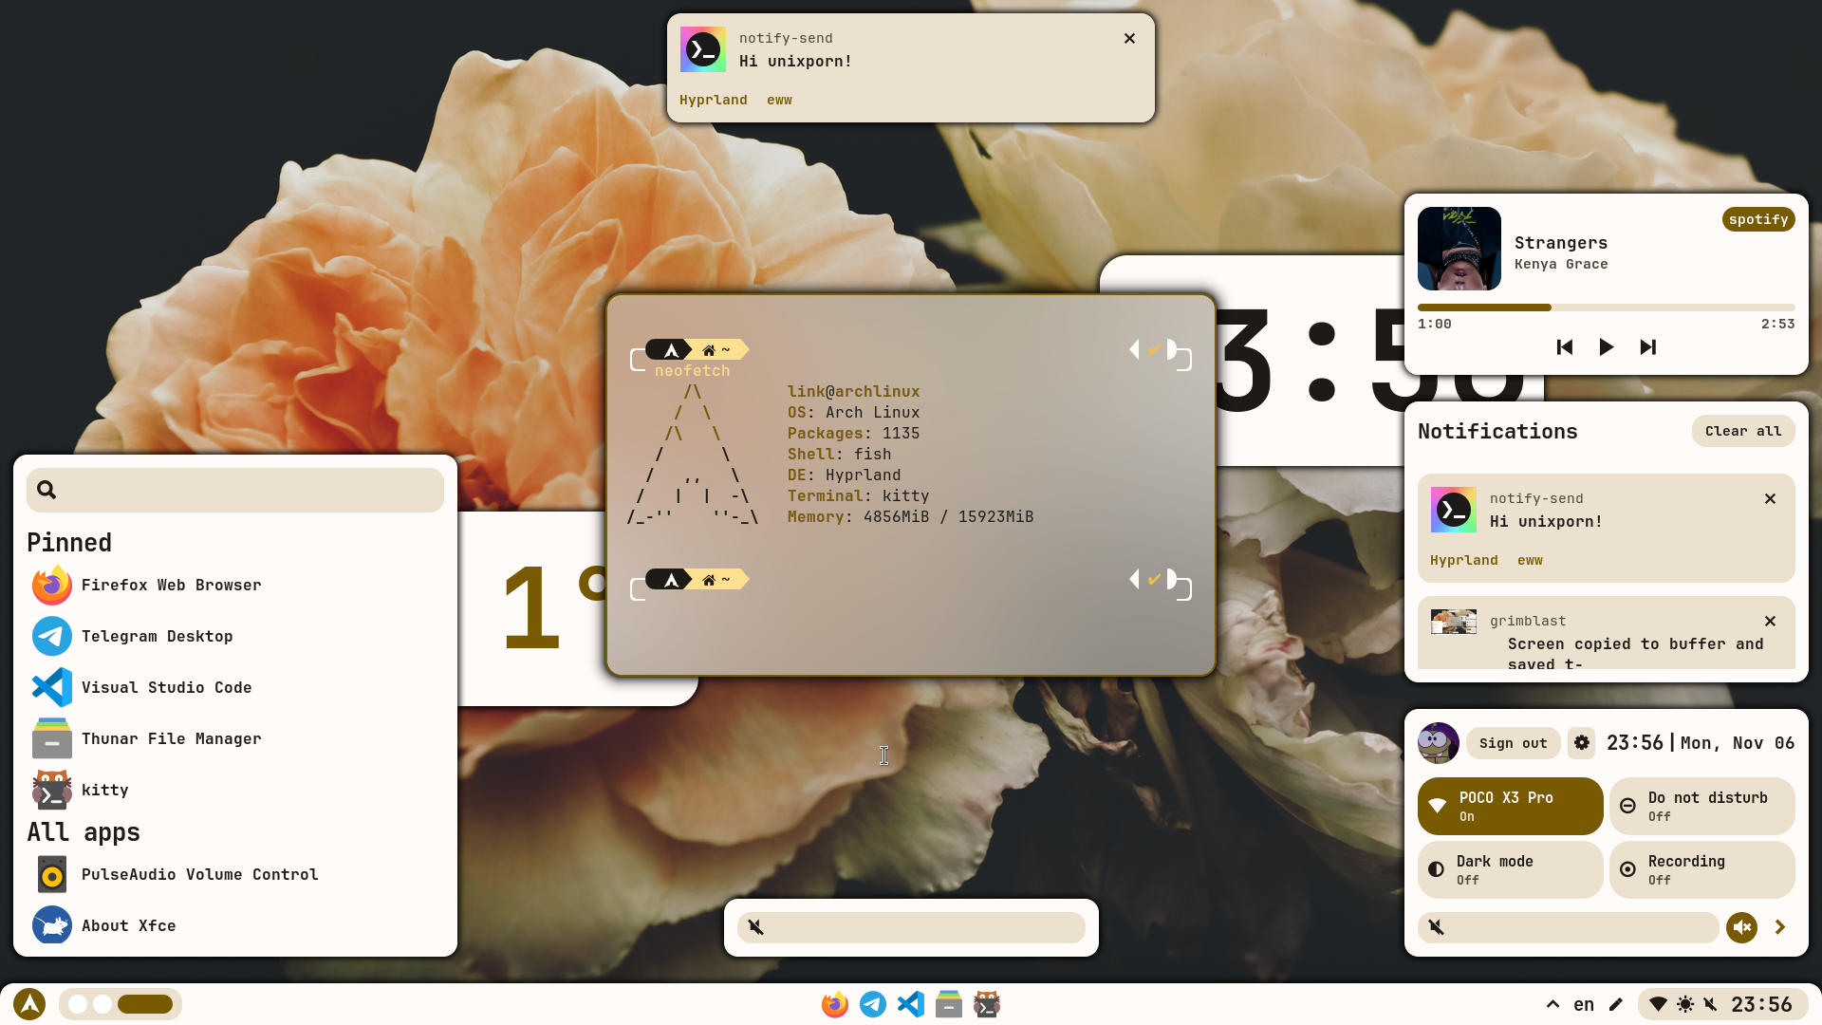Click the Arch logo launcher button

coord(29,1004)
